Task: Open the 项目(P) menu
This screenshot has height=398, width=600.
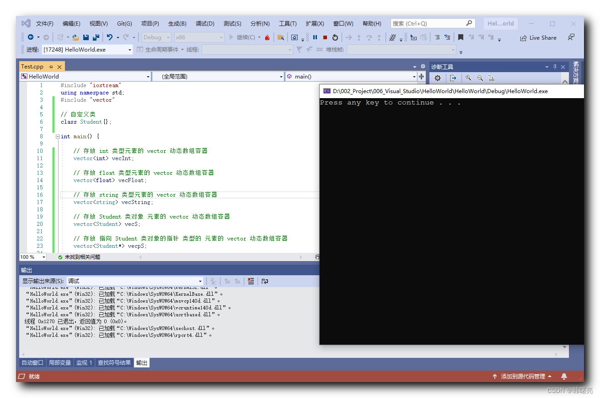Action: (150, 24)
